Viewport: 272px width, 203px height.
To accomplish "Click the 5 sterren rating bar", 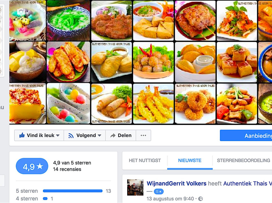I will [73, 191].
